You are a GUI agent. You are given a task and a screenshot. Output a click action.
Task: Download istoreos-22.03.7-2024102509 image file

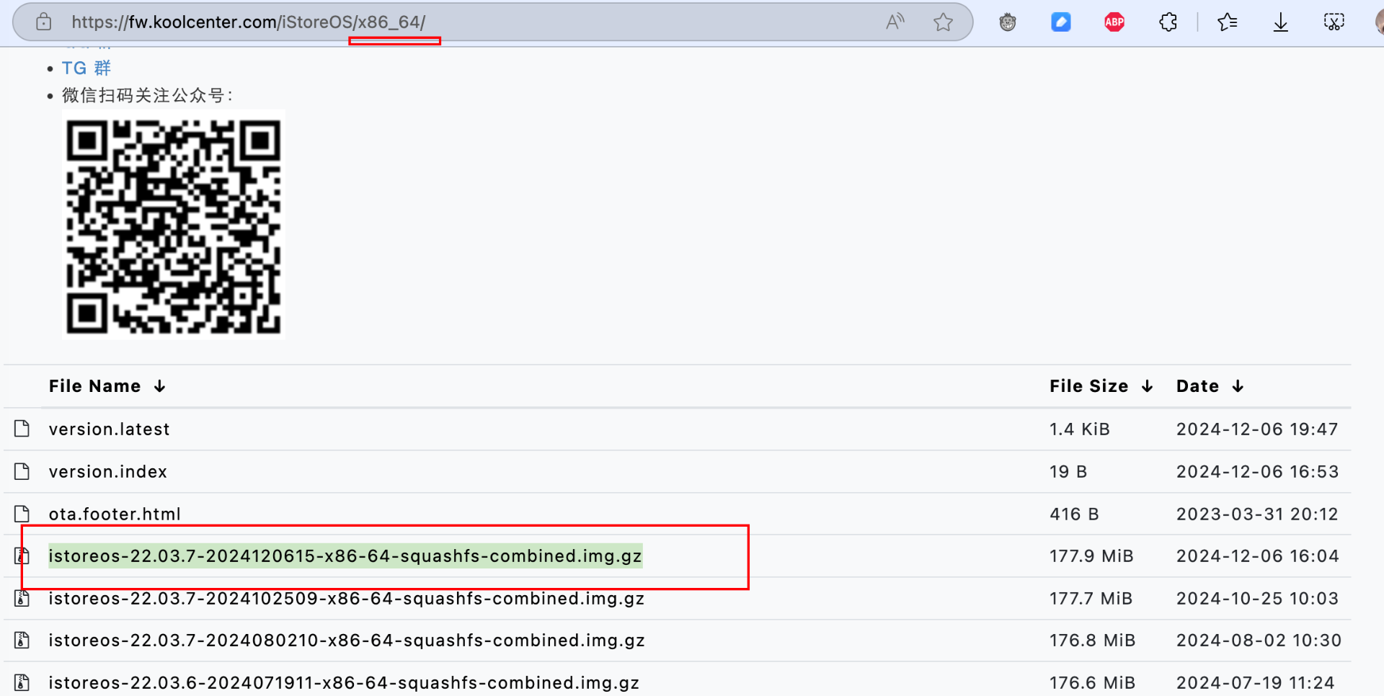tap(346, 599)
